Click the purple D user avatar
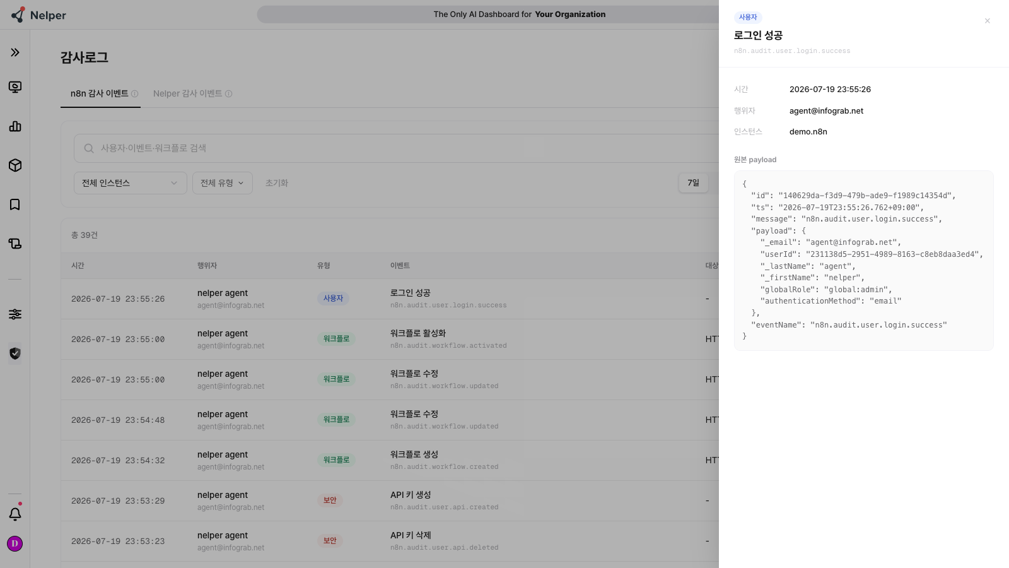The width and height of the screenshot is (1009, 568). click(x=15, y=543)
